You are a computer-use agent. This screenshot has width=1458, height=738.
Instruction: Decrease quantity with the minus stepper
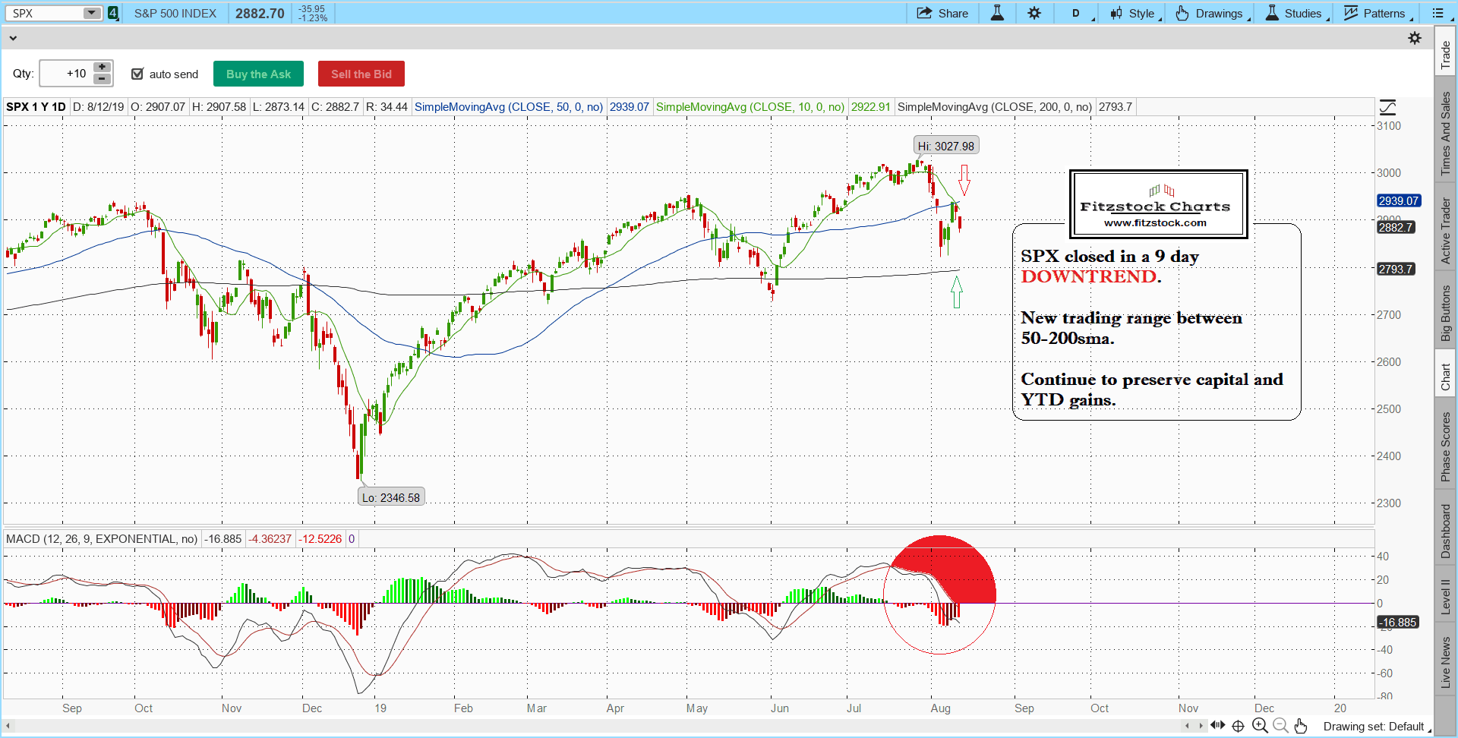pyautogui.click(x=102, y=79)
